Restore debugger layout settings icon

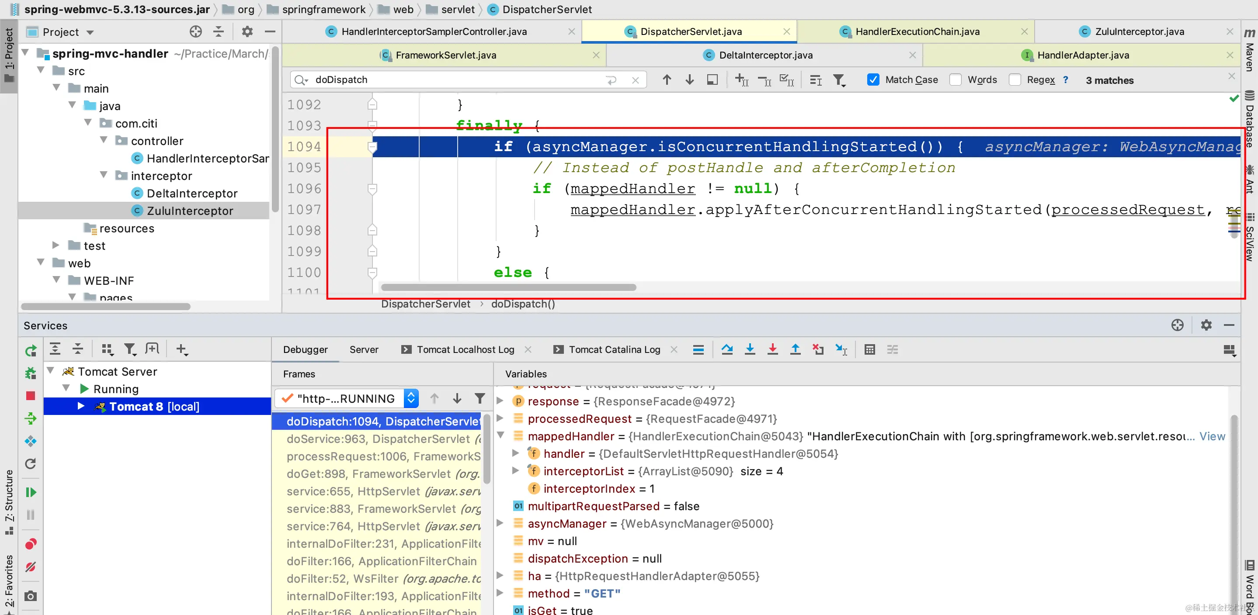click(x=1229, y=349)
